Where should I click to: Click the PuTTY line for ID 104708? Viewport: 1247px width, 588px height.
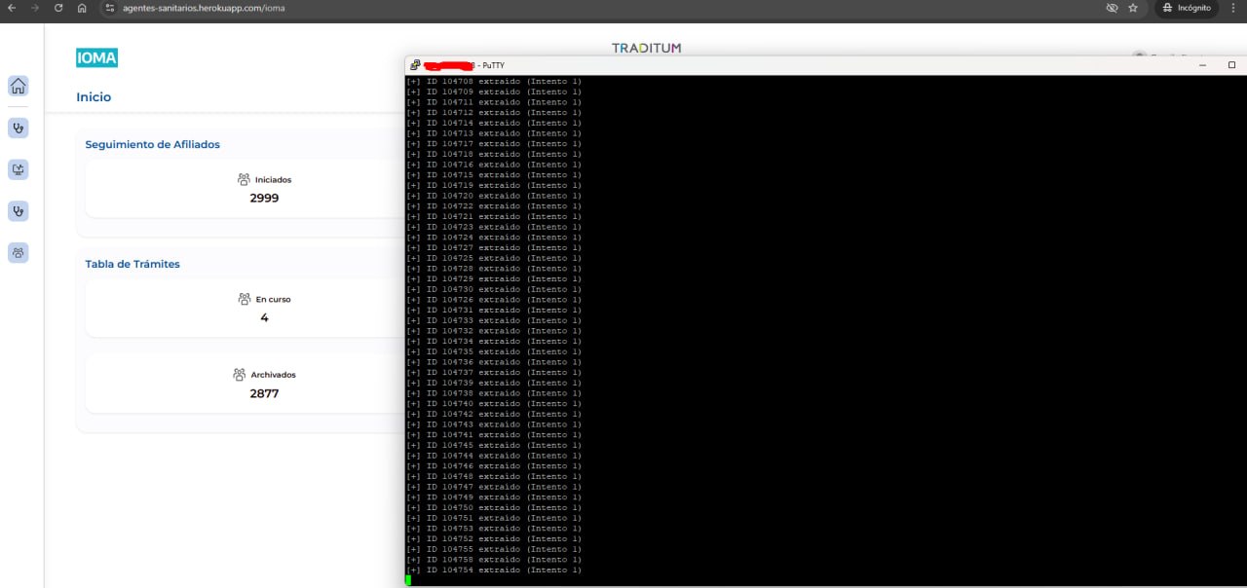point(494,82)
